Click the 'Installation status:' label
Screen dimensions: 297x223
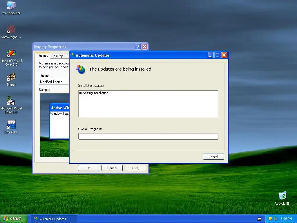[x=91, y=86]
